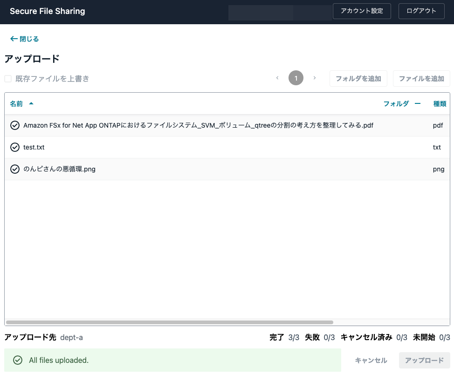Click the dept-a upload destination text
Image resolution: width=454 pixels, height=375 pixels.
(71, 337)
